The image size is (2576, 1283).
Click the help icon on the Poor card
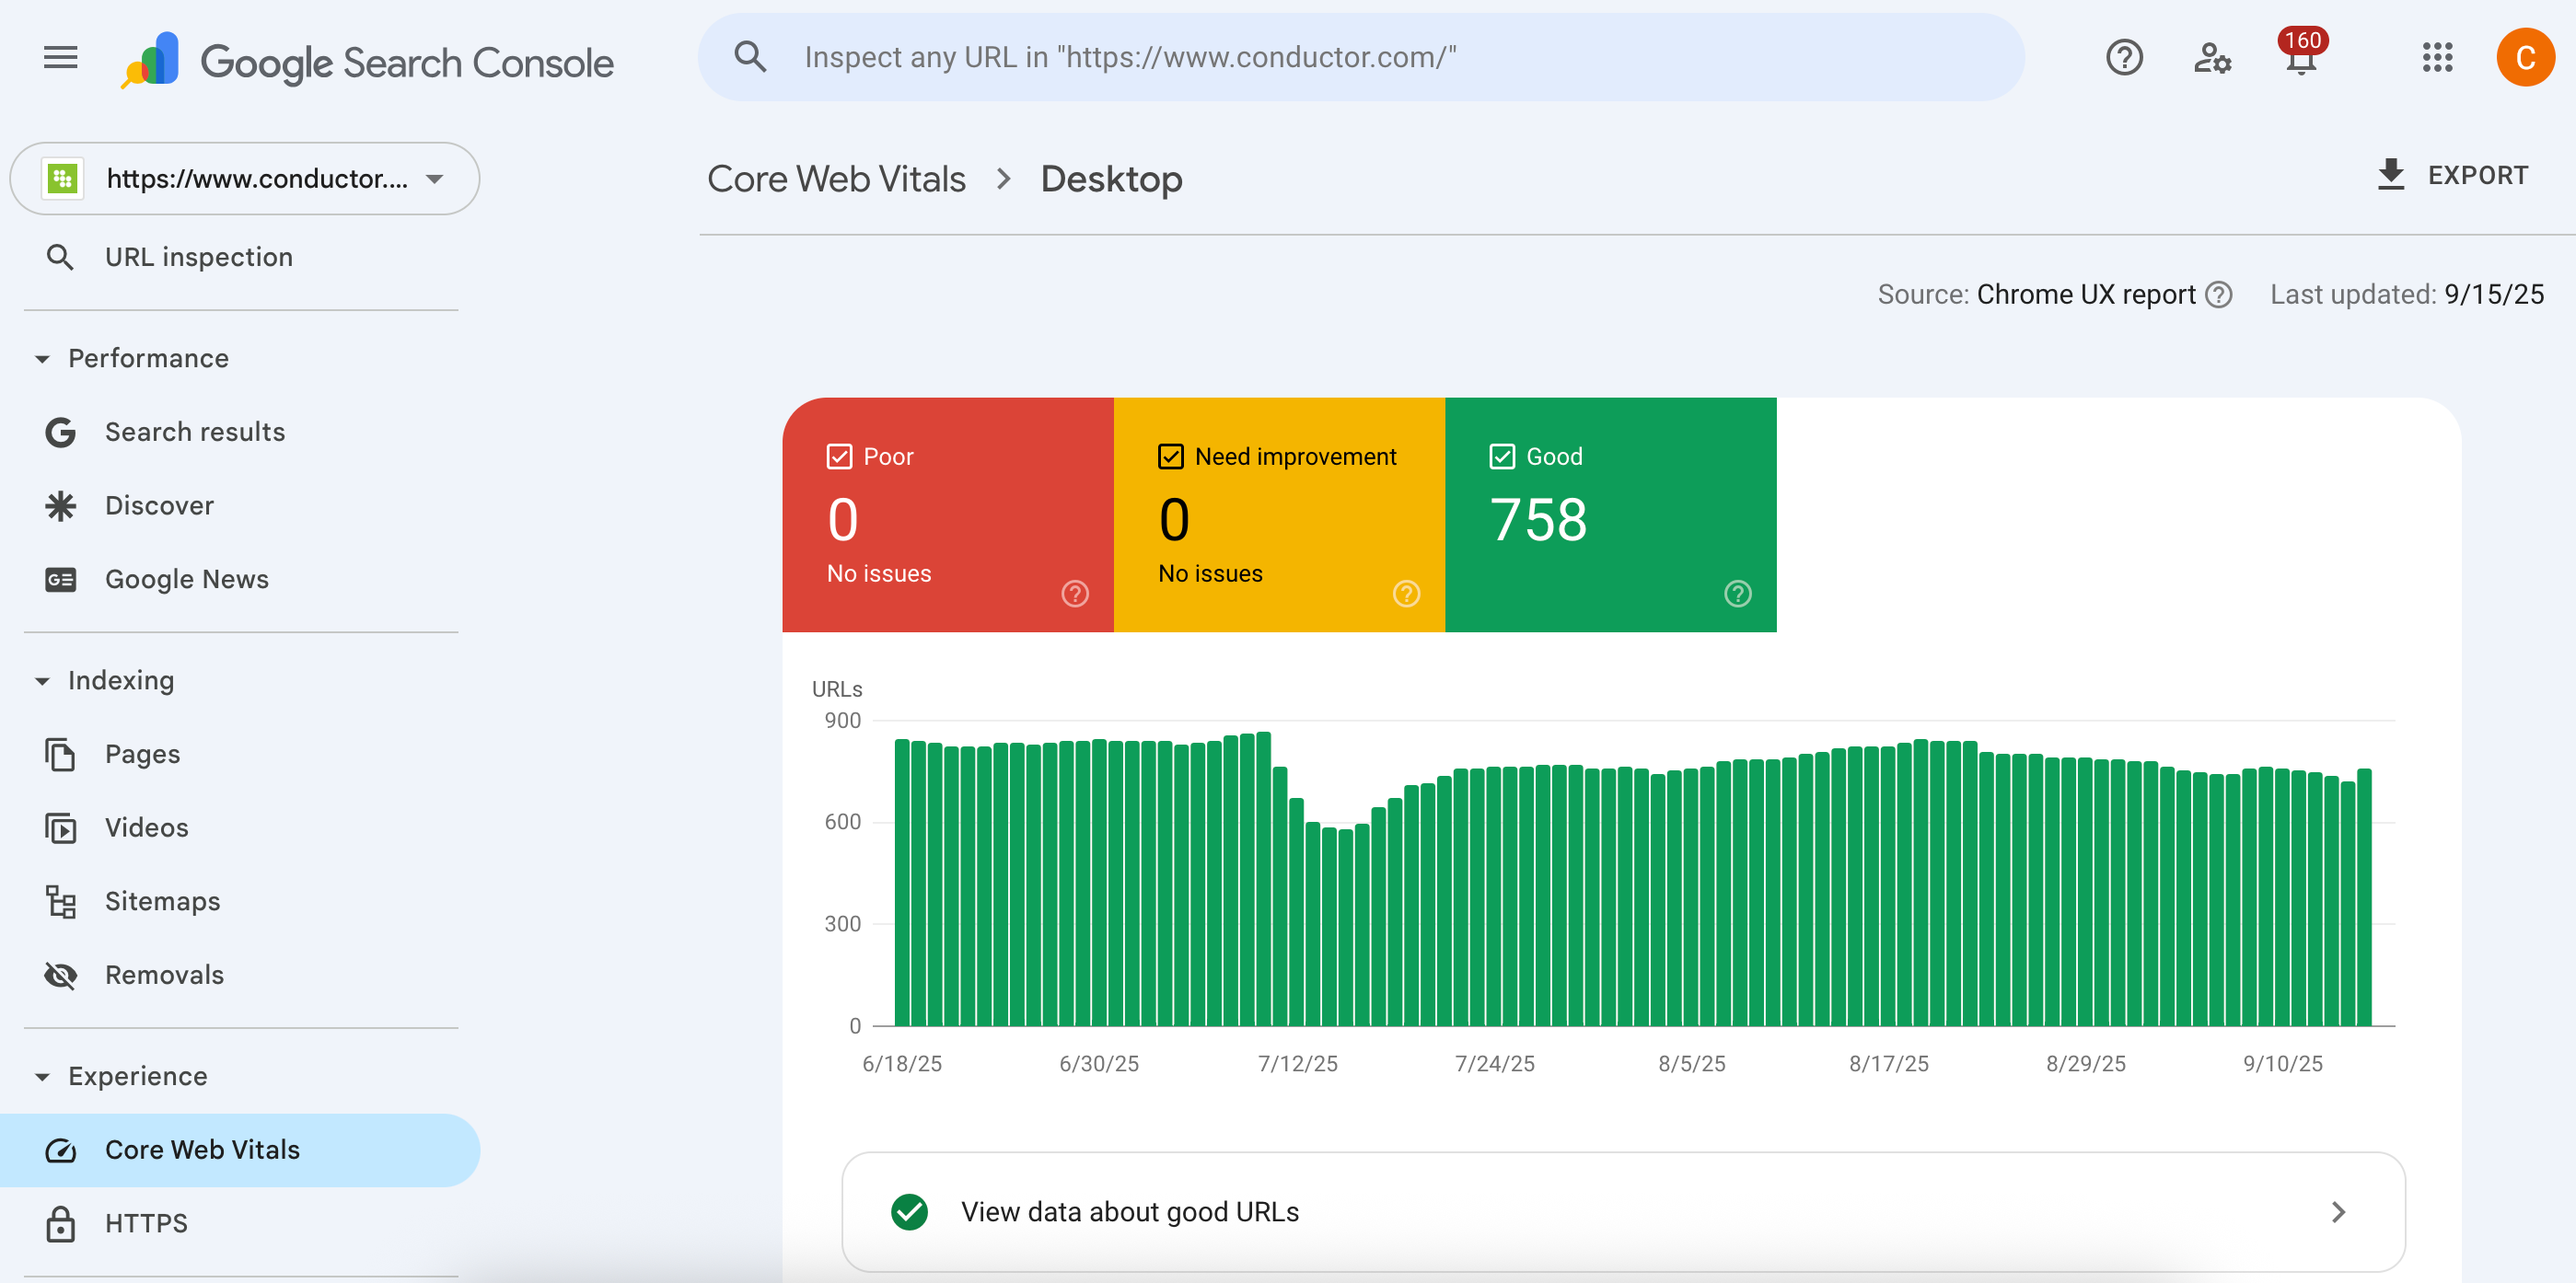pos(1074,594)
